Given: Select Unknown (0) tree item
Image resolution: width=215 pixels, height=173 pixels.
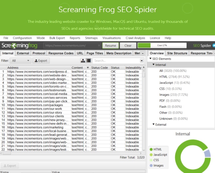Looking at the screenshot, I should (x=173, y=119).
